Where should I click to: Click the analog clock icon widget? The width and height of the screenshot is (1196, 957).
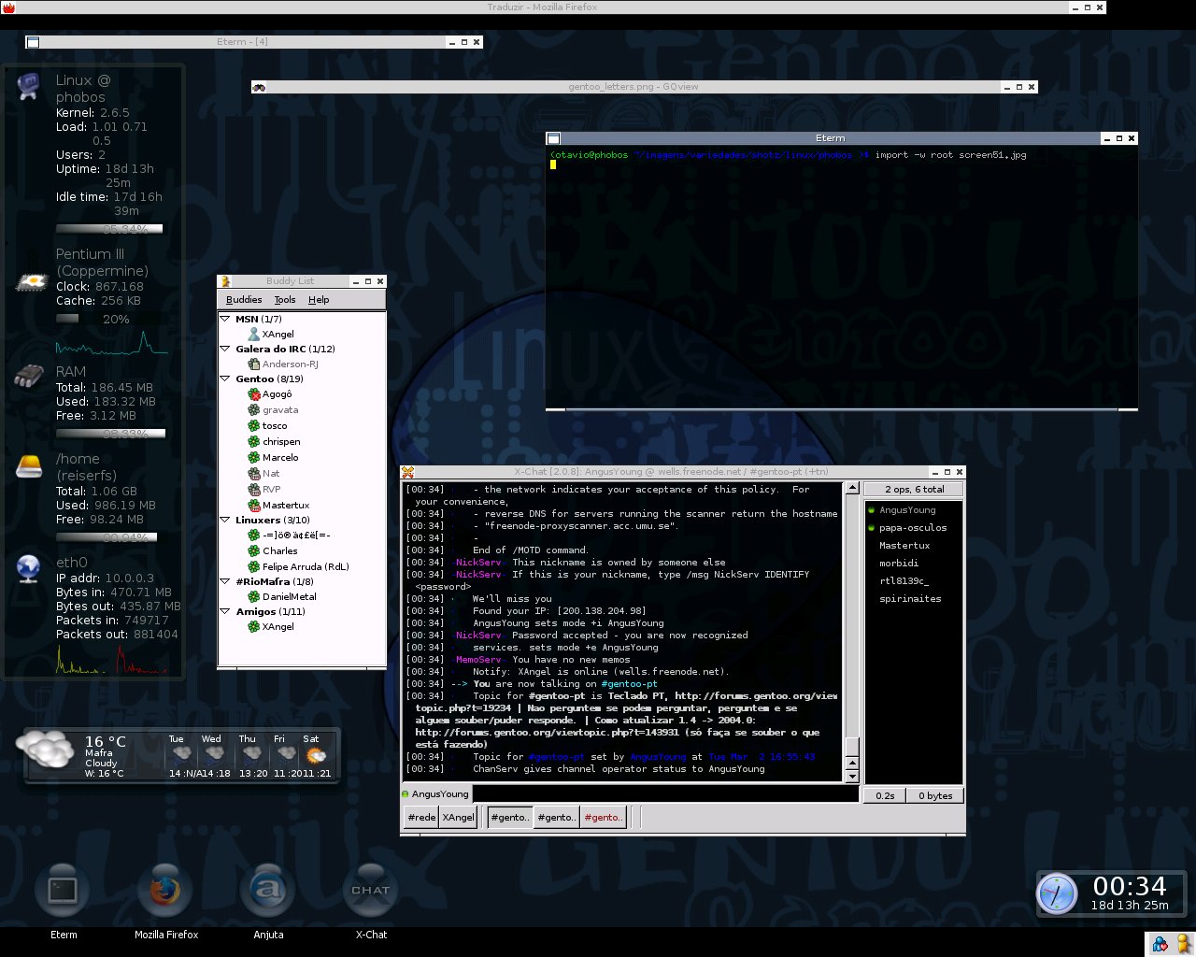coord(1057,893)
